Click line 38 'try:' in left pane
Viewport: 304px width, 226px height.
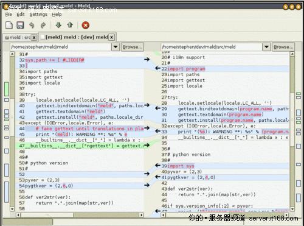(x=30, y=94)
